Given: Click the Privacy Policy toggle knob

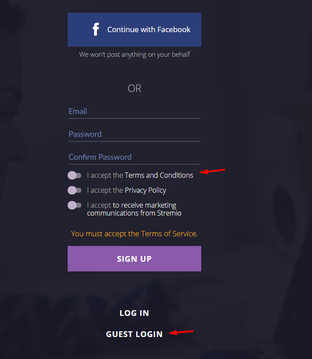Looking at the screenshot, I should 72,190.
